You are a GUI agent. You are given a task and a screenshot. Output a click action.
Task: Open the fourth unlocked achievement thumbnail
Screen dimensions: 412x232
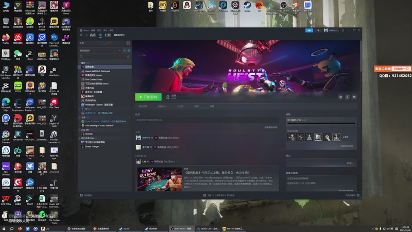point(318,137)
